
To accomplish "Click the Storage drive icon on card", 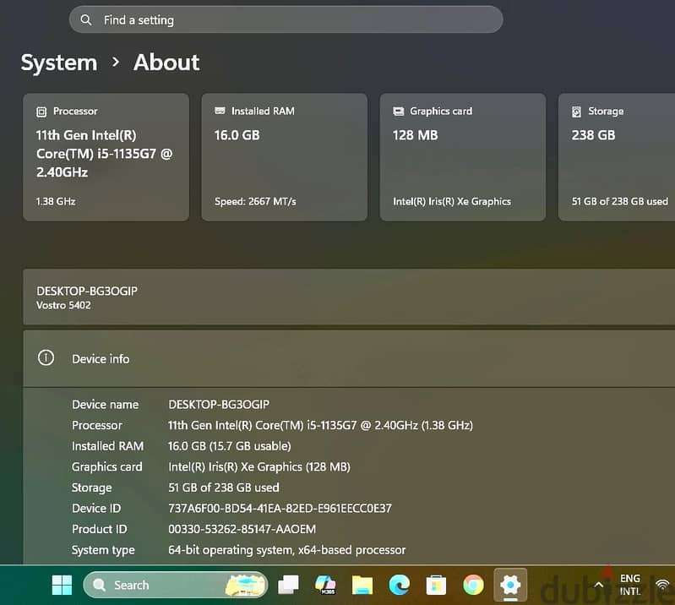I will pyautogui.click(x=576, y=112).
